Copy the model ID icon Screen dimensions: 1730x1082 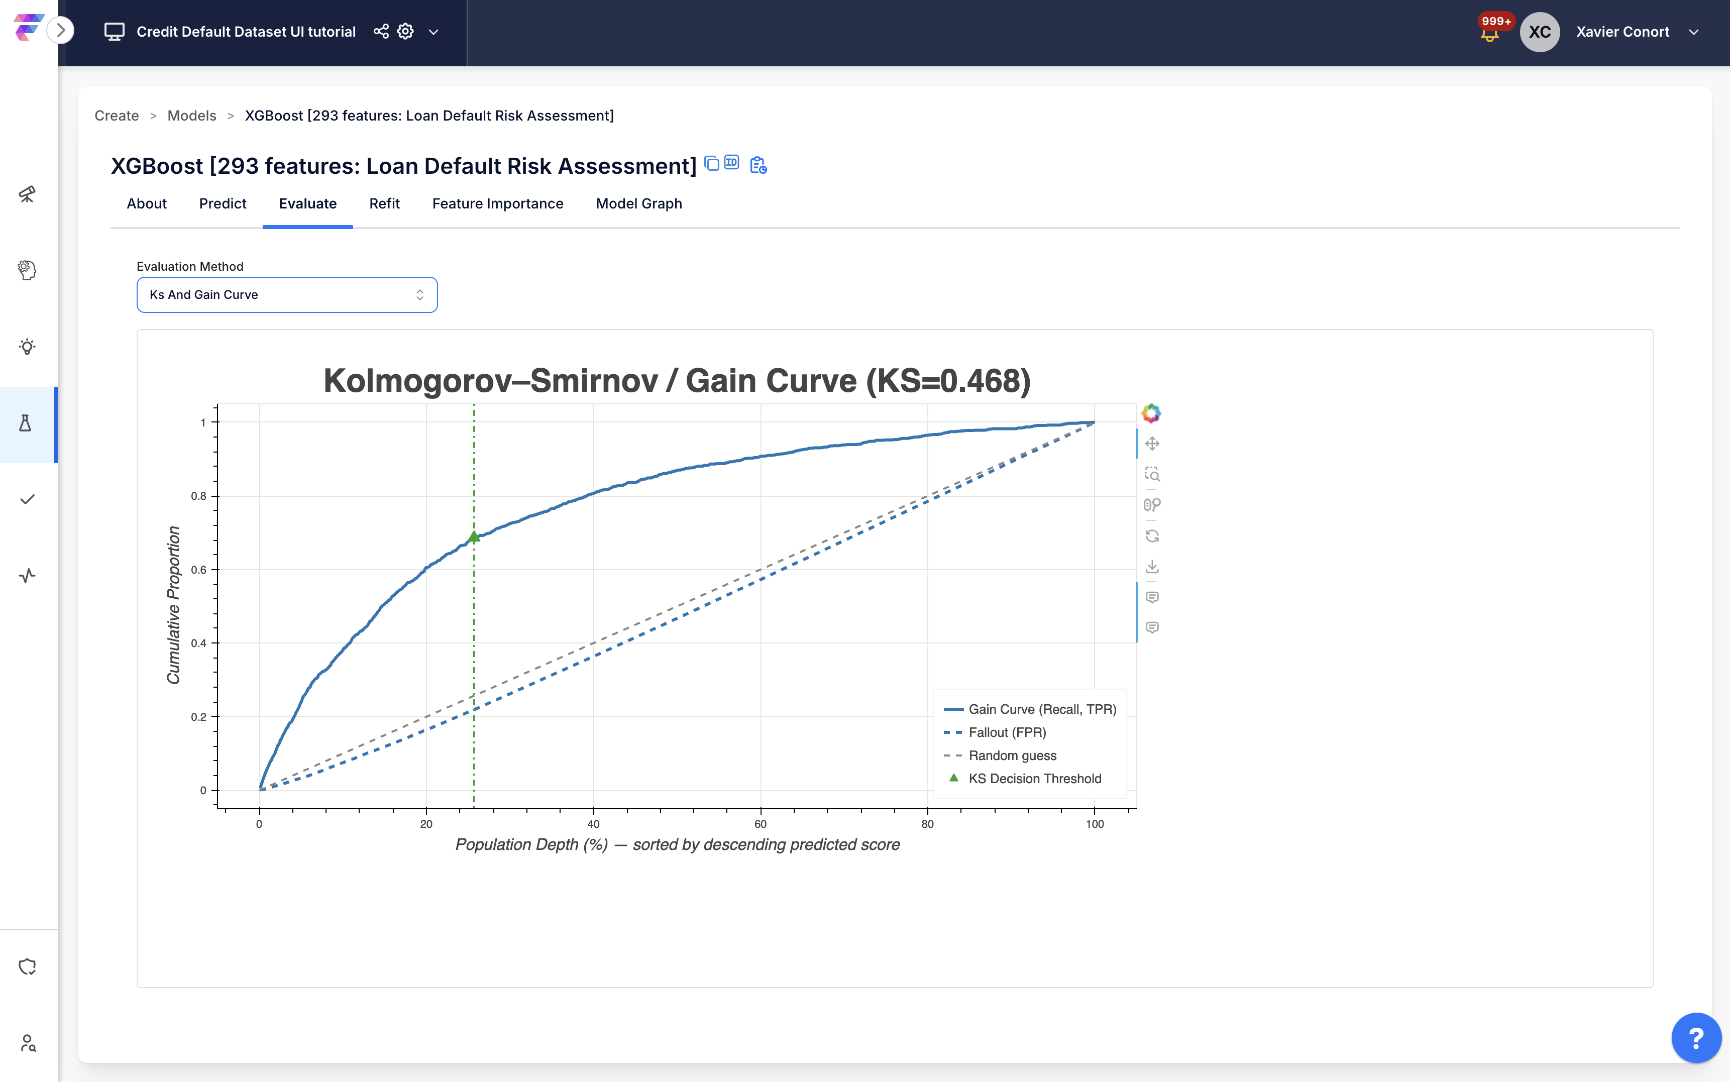(731, 162)
